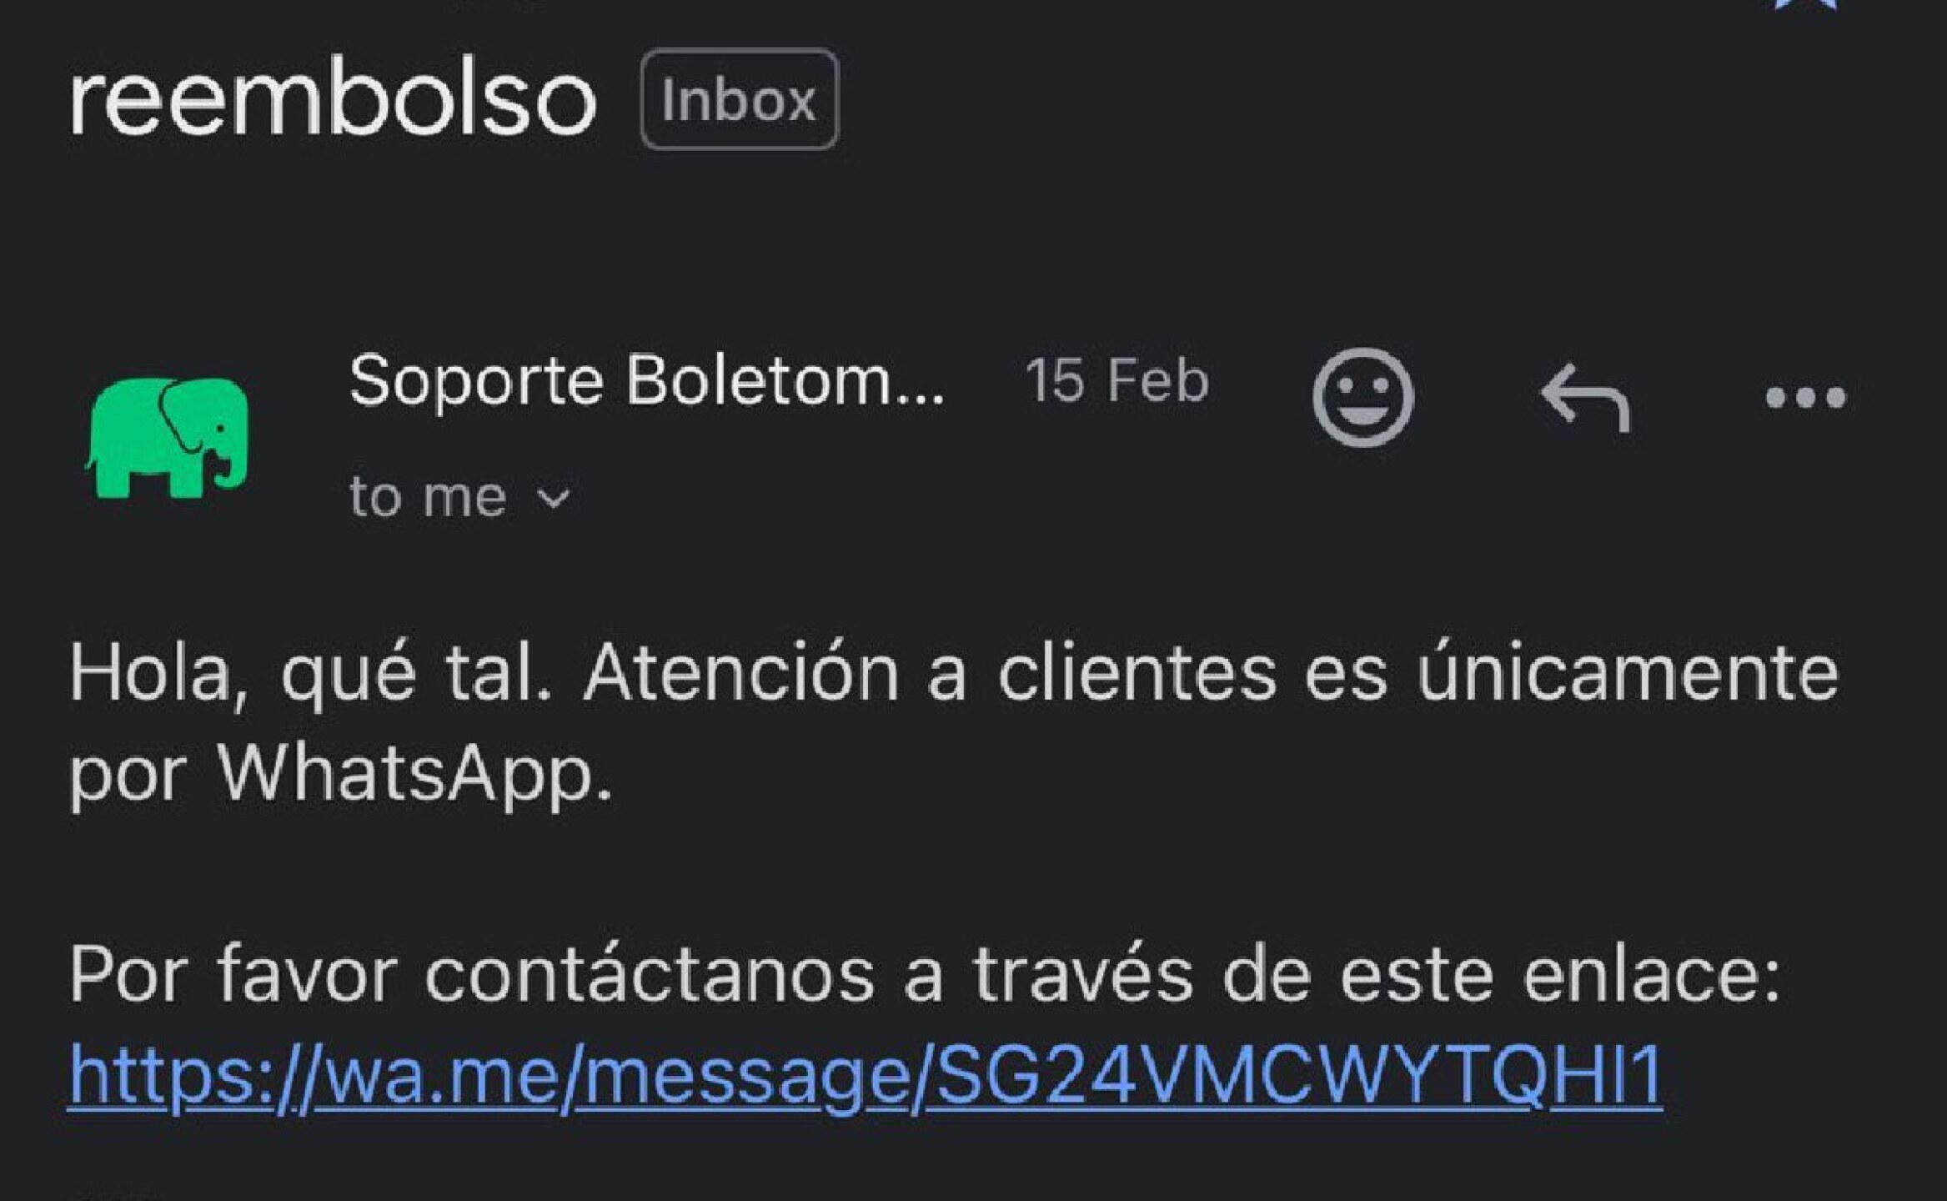
Task: Tap the word "Atención" in message
Action: [740, 674]
